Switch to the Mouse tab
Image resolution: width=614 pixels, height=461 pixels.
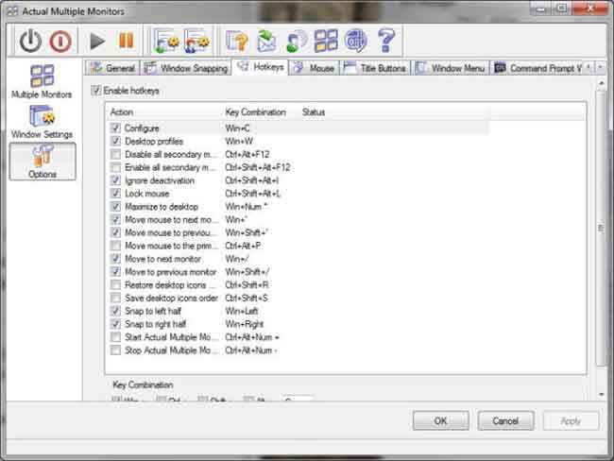click(314, 68)
